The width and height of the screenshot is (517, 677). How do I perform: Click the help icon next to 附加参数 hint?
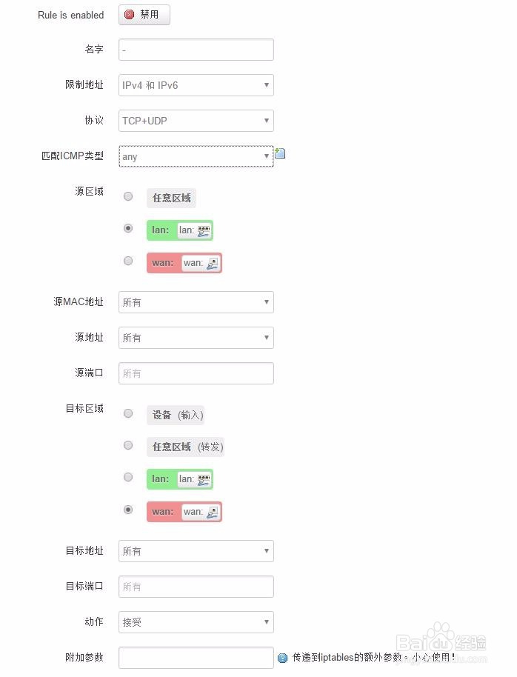pos(282,658)
